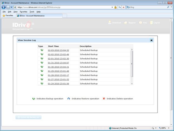Open session log 01-24-2010 23-01-56

[x=59, y=84]
